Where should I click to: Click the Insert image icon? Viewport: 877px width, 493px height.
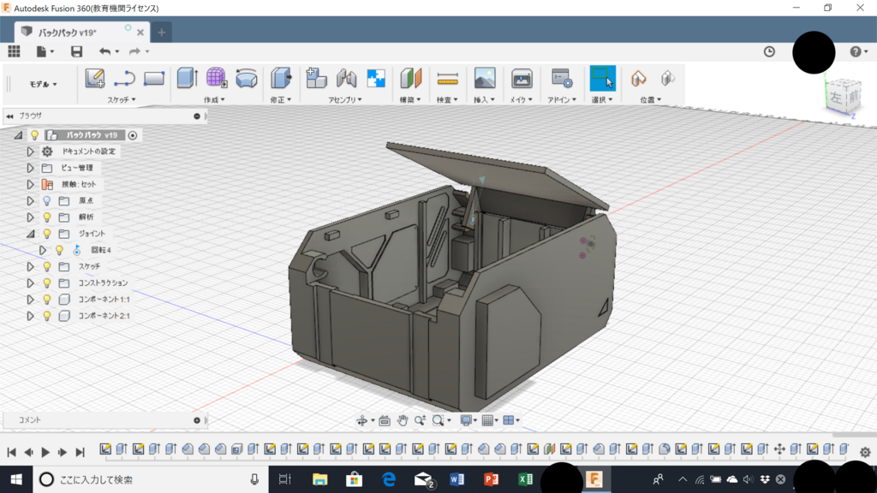pos(485,78)
